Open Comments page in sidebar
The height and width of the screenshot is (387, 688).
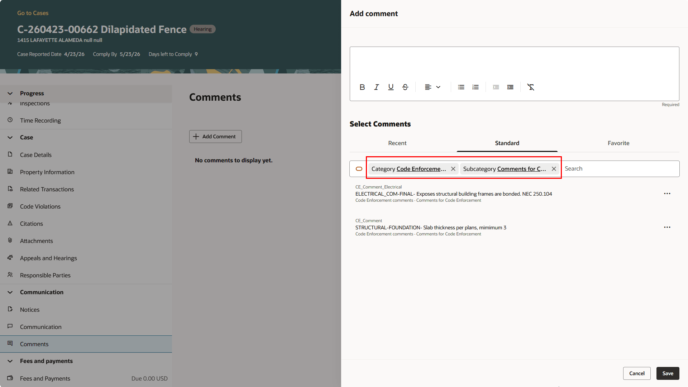click(86, 344)
